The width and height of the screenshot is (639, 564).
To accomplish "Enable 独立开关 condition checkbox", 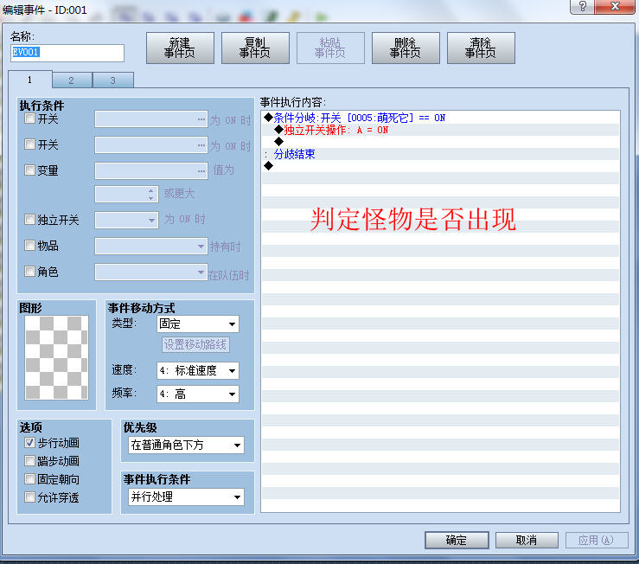I will point(29,220).
